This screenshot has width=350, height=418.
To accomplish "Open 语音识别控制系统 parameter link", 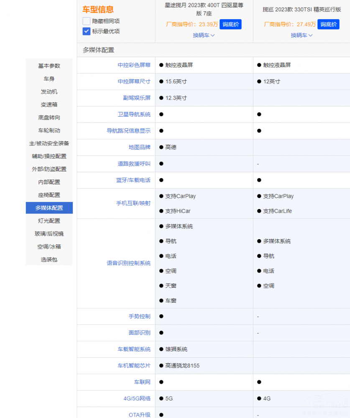I will click(128, 263).
